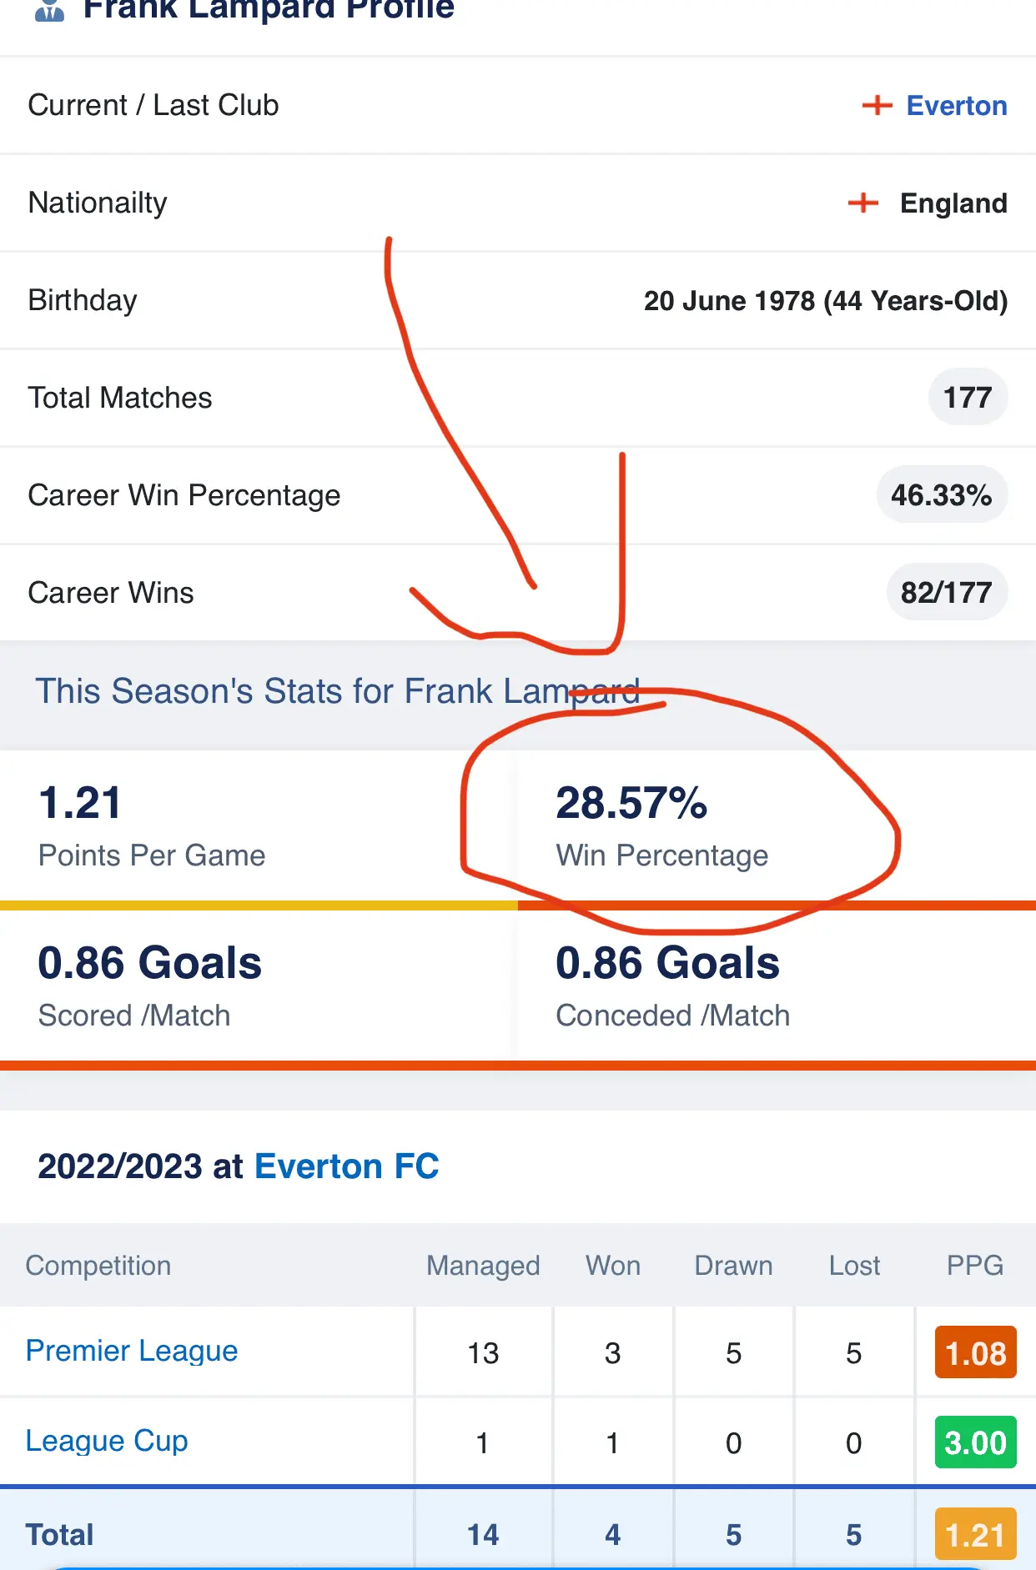Open the Everton club link
Image resolution: width=1036 pixels, height=1570 pixels.
click(x=957, y=106)
